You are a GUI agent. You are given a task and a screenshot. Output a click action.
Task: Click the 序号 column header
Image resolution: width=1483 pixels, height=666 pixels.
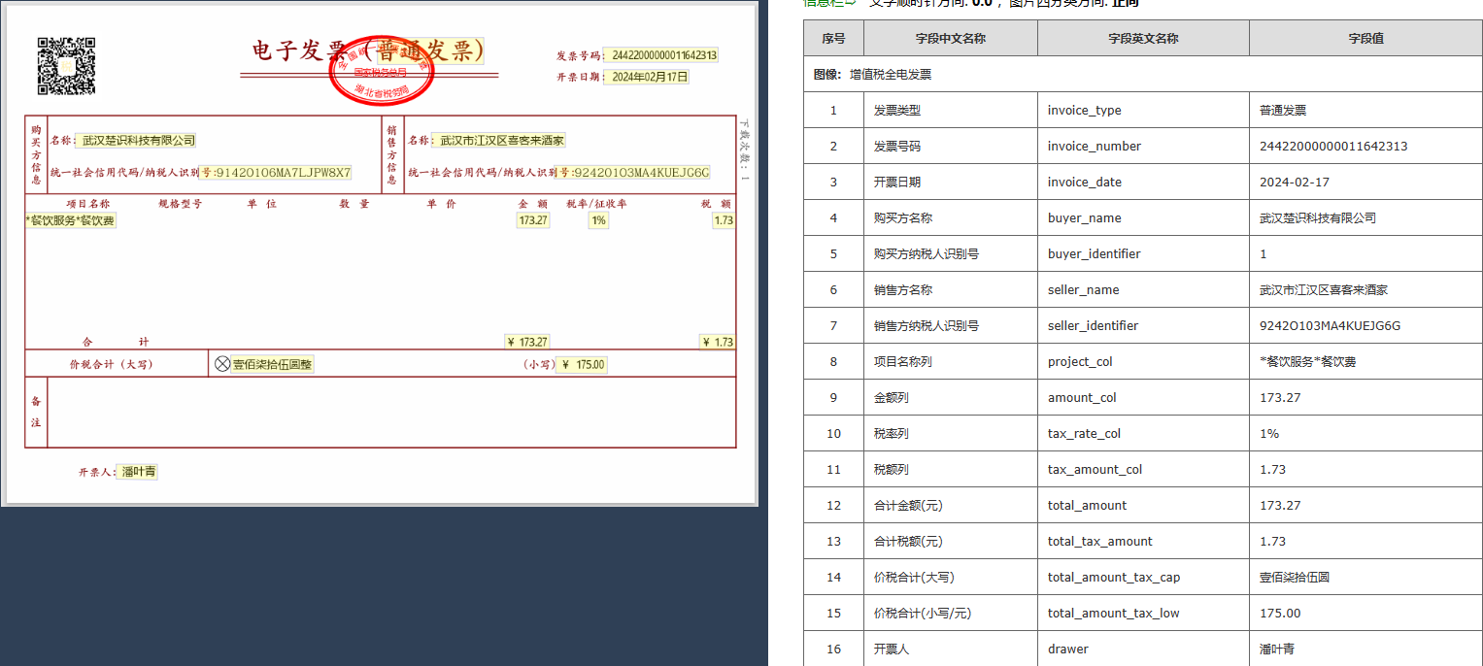point(833,39)
